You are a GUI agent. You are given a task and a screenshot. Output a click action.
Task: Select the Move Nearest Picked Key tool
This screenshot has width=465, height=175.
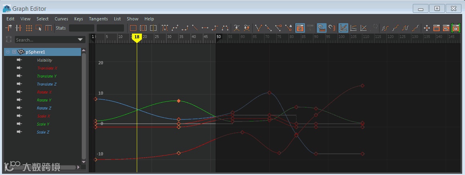8,28
